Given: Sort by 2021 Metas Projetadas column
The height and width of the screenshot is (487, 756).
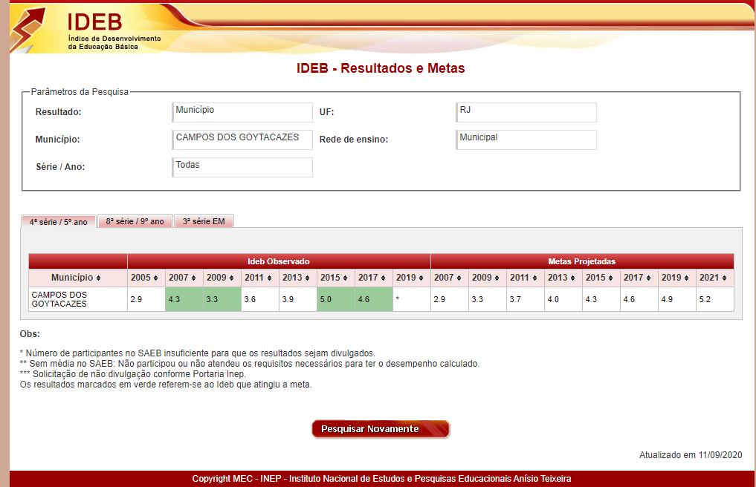Looking at the screenshot, I should point(714,278).
